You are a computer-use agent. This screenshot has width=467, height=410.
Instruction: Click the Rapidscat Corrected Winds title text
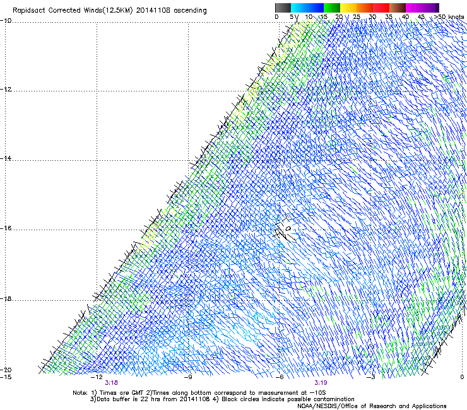[x=109, y=11]
